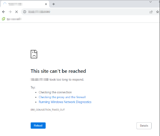Open Checking the proxy and the firewall
This screenshot has width=160, height=136.
click(x=62, y=97)
